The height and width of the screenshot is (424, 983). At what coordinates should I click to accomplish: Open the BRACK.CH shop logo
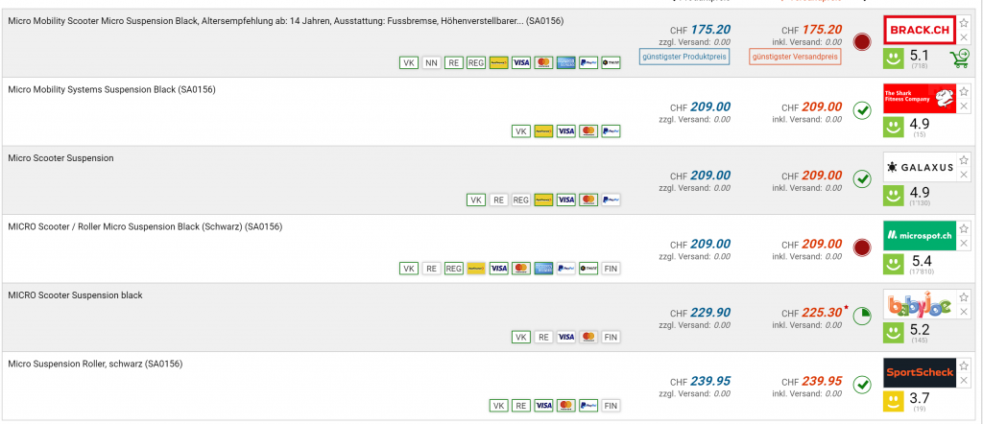919,29
